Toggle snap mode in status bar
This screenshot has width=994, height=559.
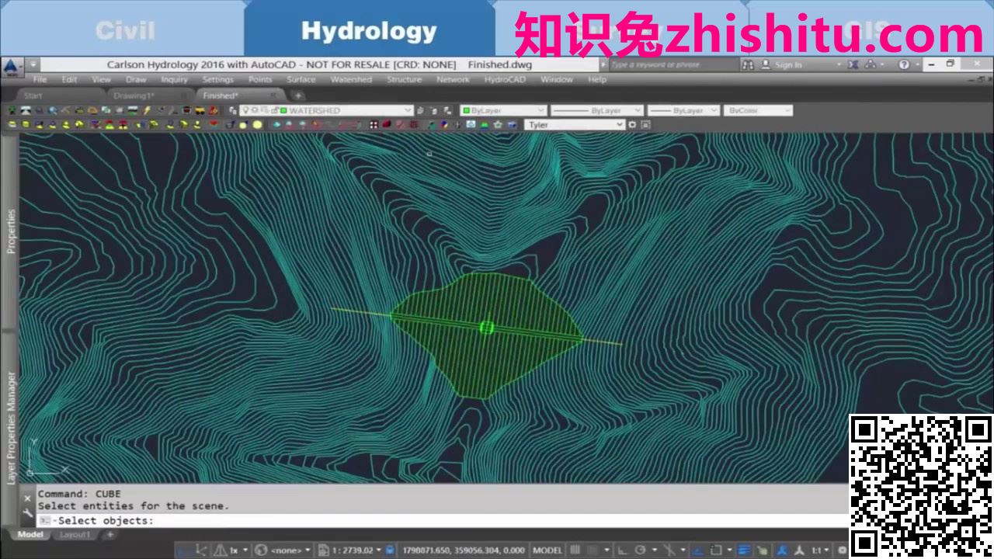point(593,550)
